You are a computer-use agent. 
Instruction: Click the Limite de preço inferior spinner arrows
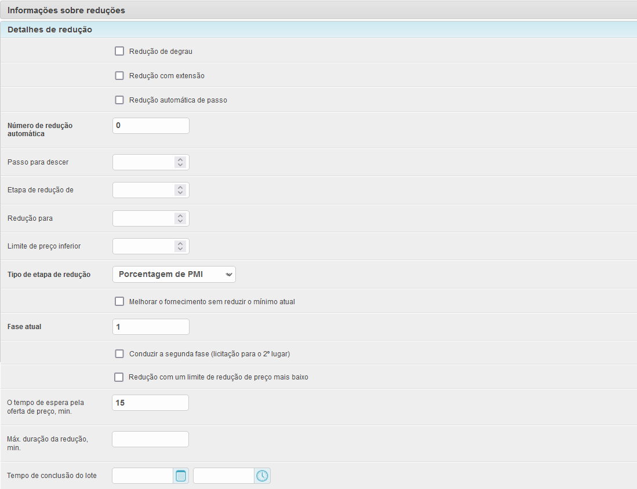coord(180,246)
